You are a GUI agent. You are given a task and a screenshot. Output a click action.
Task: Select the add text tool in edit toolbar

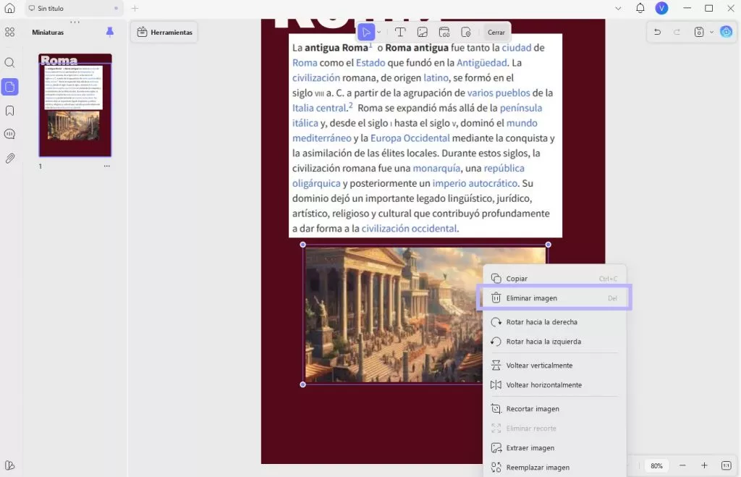(x=399, y=32)
